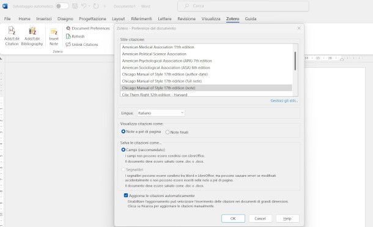The height and width of the screenshot is (227, 373).
Task: Click OK in the Zotero dialog
Action: pos(233,218)
